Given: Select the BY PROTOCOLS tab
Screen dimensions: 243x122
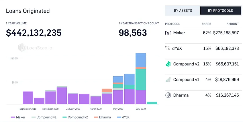Looking at the screenshot, I should (220, 11).
